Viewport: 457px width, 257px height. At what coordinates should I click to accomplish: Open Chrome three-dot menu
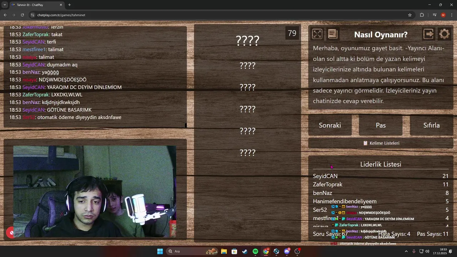452,15
